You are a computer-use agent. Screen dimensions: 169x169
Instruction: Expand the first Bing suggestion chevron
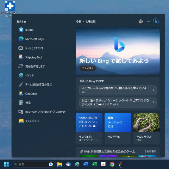153,90
